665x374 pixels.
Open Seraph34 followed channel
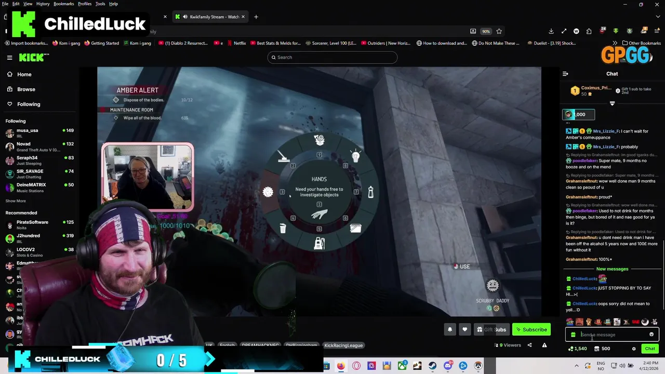[x=39, y=160]
